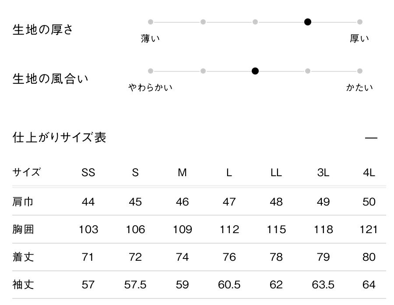Image resolution: width=394 pixels, height=305 pixels.
Task: Collapse the 仕上がりサイズ表 section with minus icon
Action: pyautogui.click(x=371, y=138)
